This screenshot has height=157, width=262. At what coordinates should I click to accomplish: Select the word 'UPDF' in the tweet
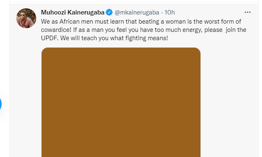click(49, 38)
